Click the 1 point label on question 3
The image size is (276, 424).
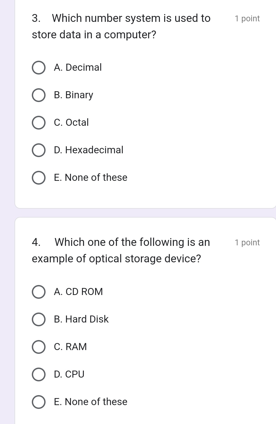247,19
